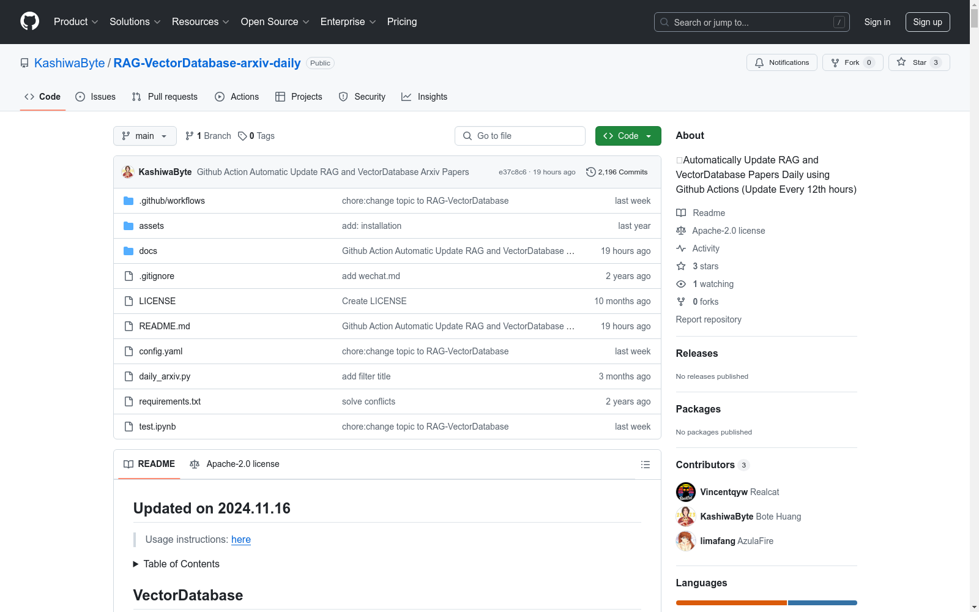Click the README.md file icon
This screenshot has height=612, width=979.
(x=128, y=326)
